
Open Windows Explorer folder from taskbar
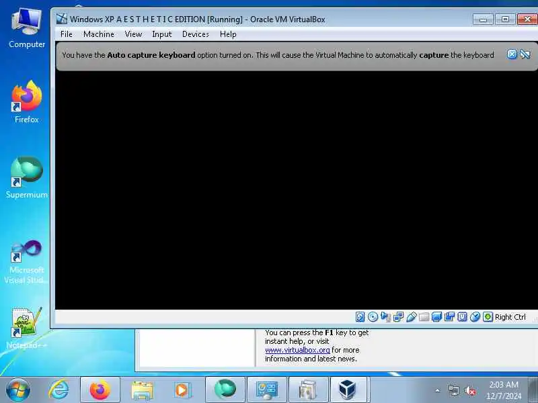coord(142,390)
